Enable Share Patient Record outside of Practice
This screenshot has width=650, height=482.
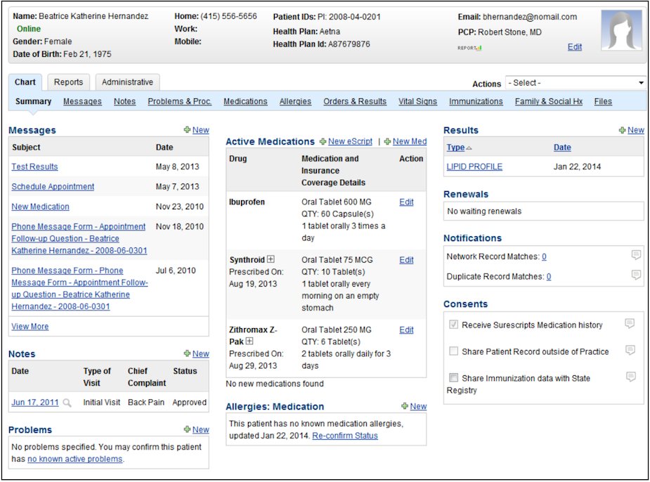(x=454, y=351)
